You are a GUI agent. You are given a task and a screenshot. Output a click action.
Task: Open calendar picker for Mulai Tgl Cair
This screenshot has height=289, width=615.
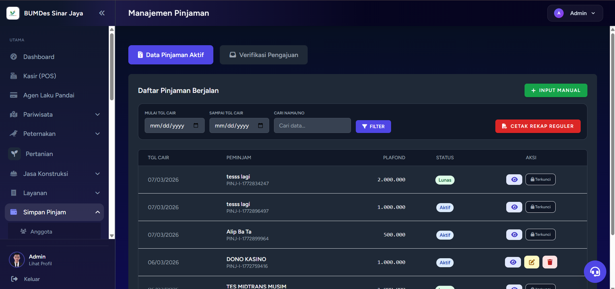coord(196,126)
